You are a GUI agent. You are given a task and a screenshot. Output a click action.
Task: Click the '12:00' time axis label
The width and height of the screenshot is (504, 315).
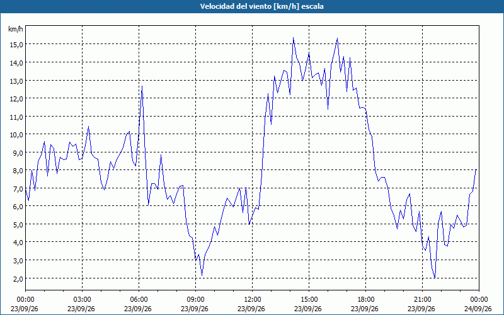point(253,300)
